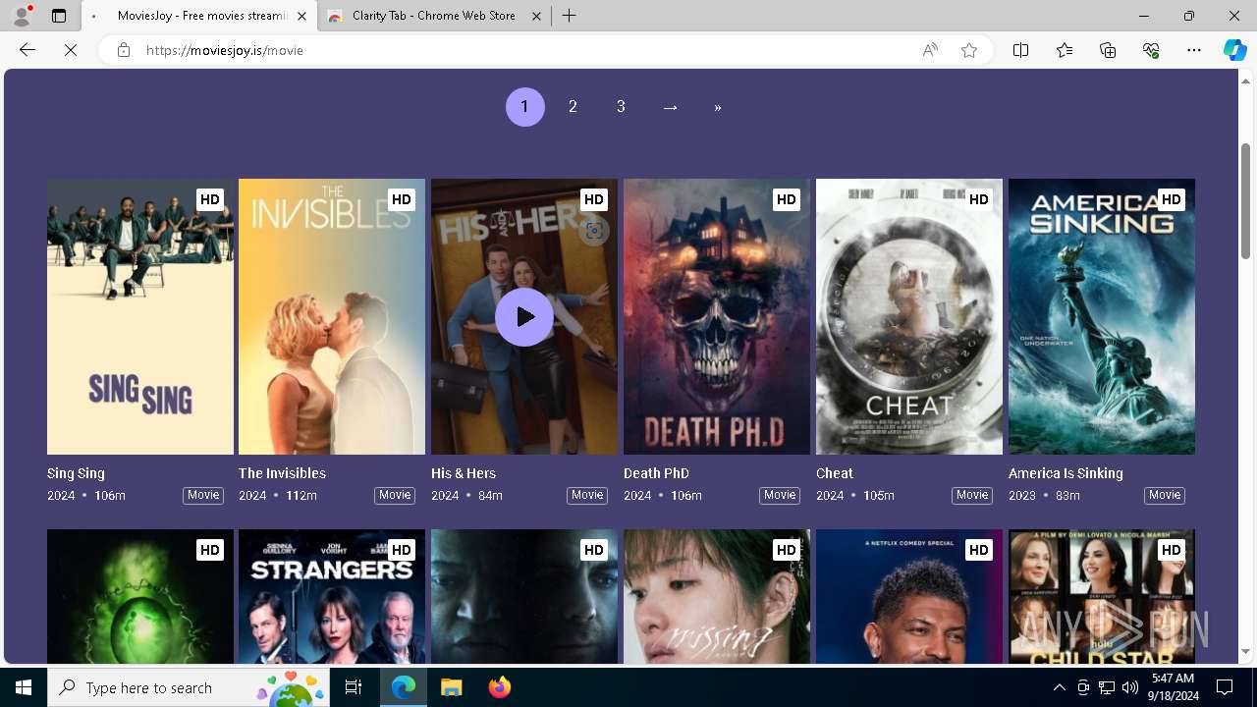This screenshot has height=707, width=1257.
Task: Show hidden system tray icons
Action: [x=1059, y=687]
